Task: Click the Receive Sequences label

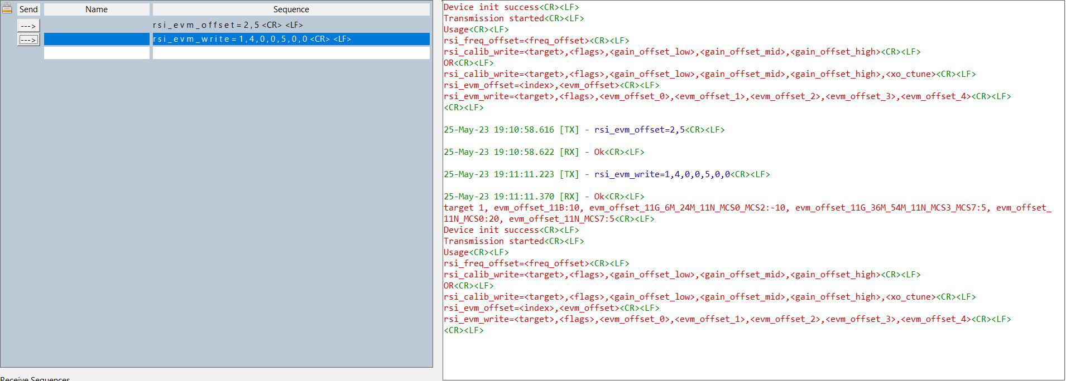Action: click(35, 378)
